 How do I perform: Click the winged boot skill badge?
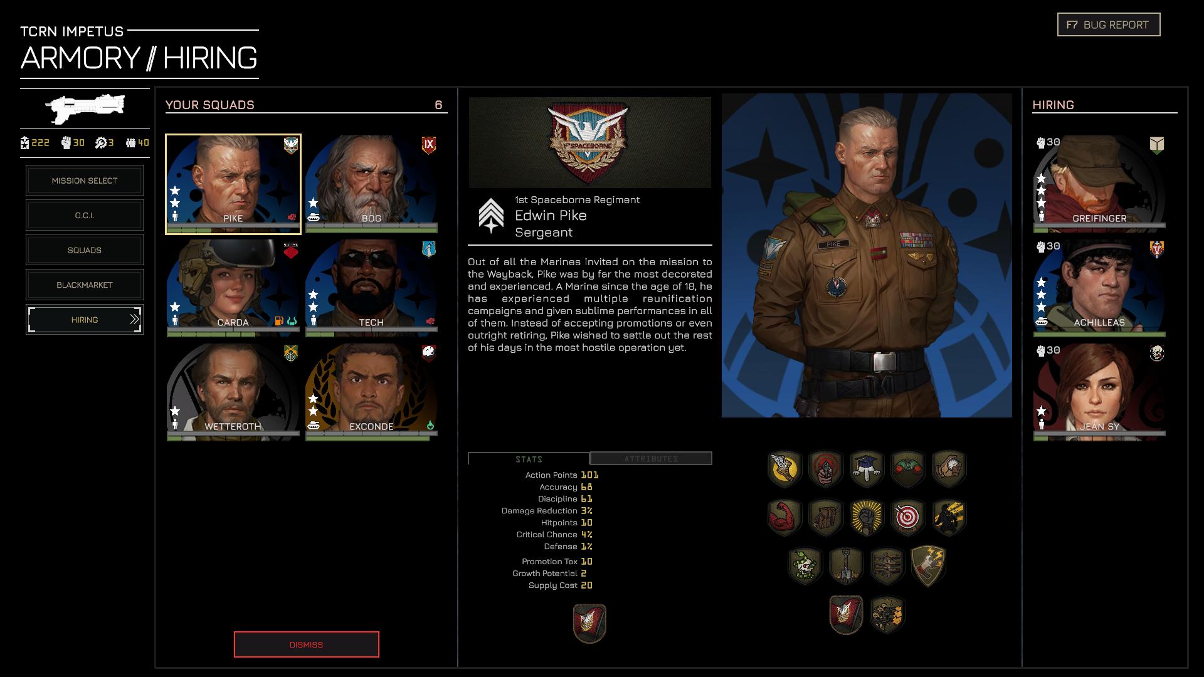[x=784, y=468]
